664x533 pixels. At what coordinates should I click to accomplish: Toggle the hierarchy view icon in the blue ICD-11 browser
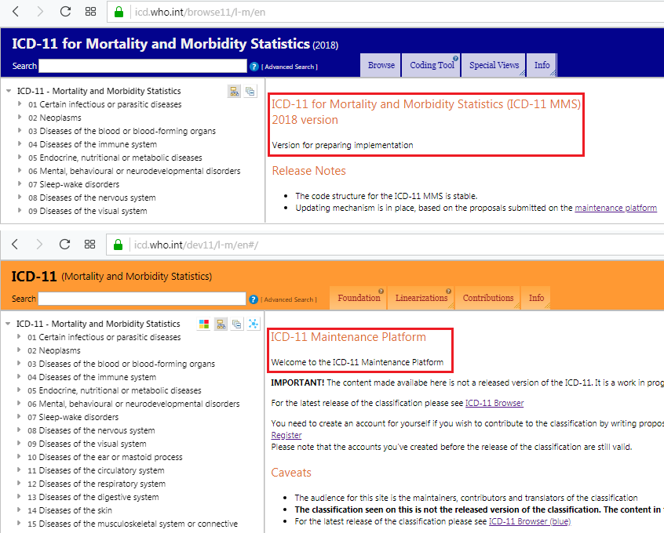pyautogui.click(x=234, y=92)
